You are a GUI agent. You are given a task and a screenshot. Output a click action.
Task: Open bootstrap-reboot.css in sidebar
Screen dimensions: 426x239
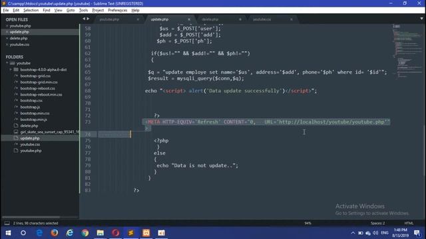click(x=37, y=88)
